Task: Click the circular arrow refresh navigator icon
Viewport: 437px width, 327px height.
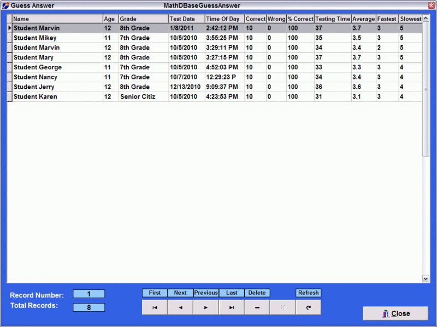Action: coord(309,307)
